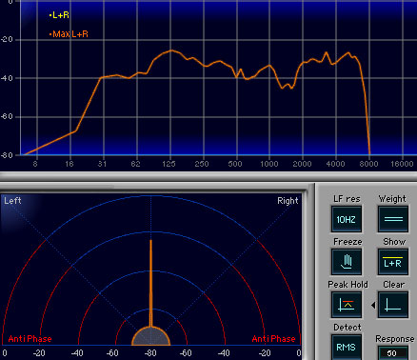
Task: Click the orange half-circle at meter base
Action: 150,336
